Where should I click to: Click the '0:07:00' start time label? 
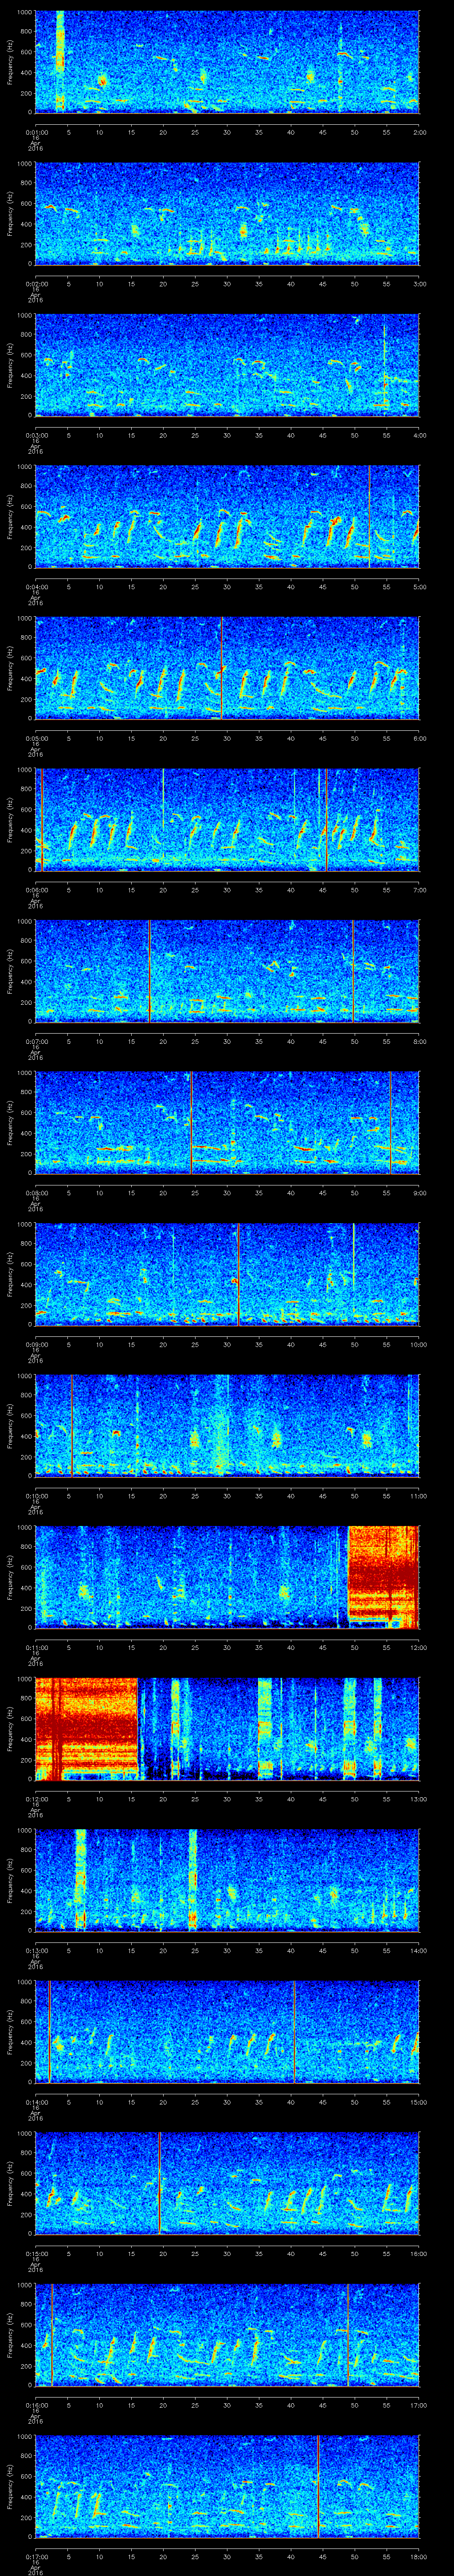click(x=36, y=1041)
